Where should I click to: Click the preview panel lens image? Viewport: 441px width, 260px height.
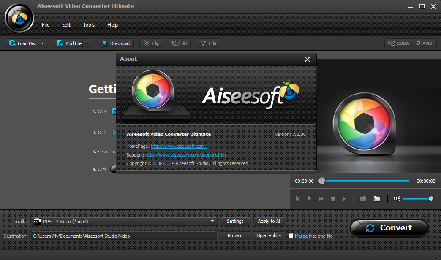[x=364, y=124]
